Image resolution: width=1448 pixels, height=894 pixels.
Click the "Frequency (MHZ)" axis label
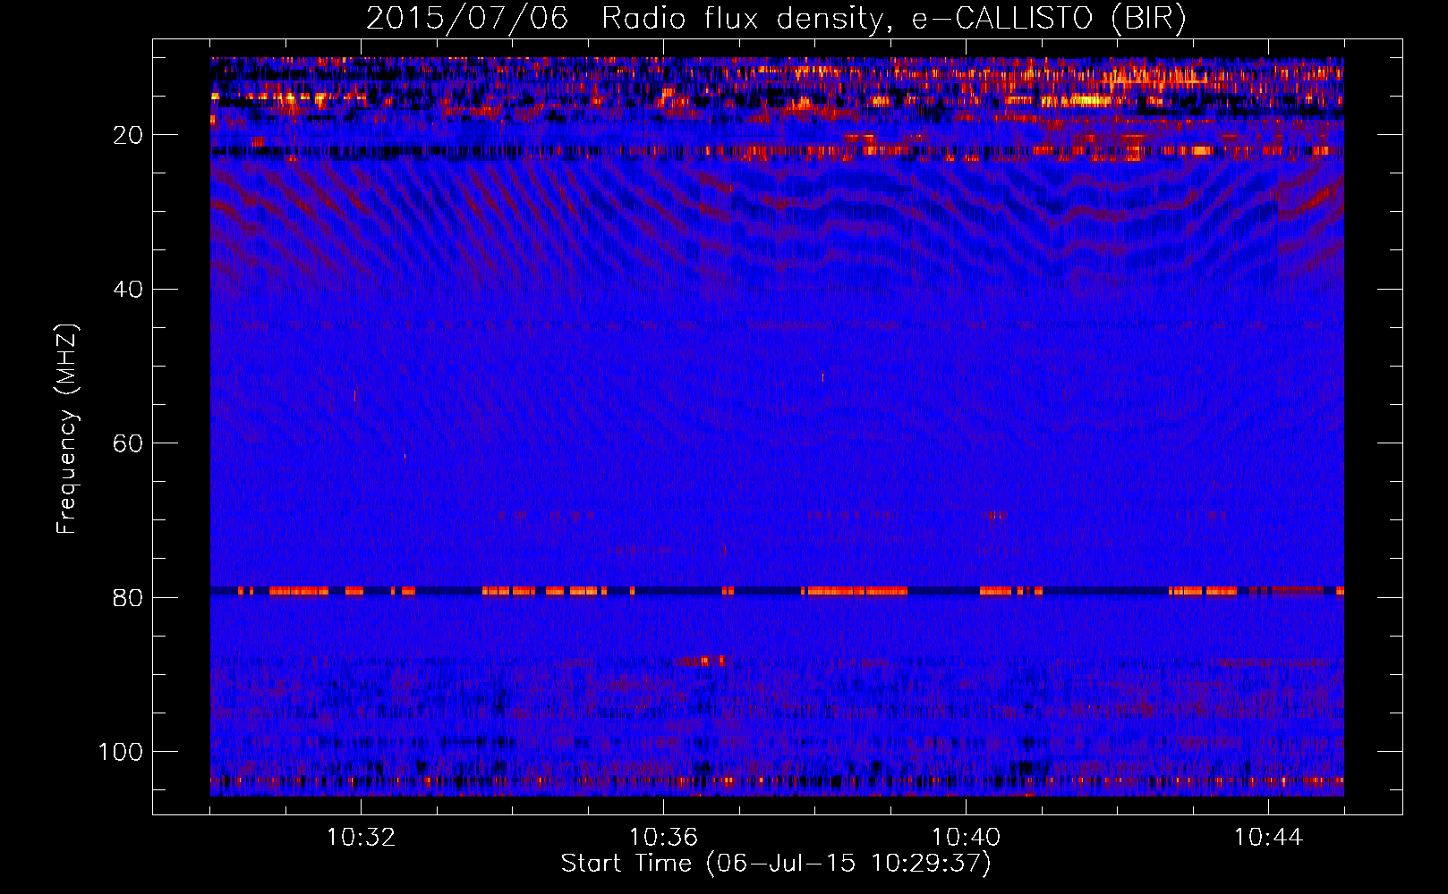click(67, 429)
